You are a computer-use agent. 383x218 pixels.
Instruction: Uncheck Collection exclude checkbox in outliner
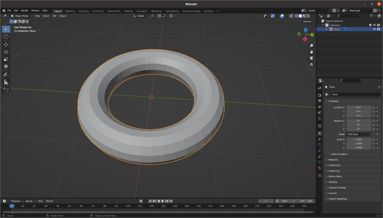click(x=370, y=25)
